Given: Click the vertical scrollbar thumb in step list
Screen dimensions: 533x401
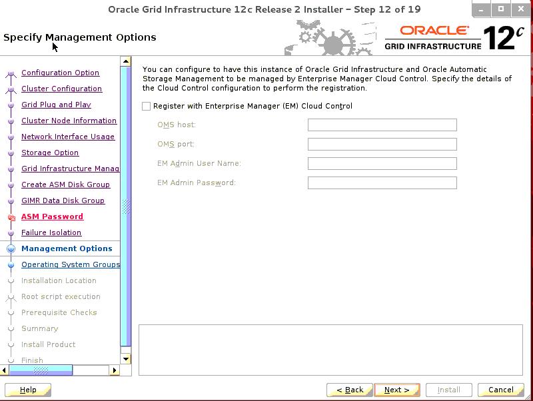Looking at the screenshot, I should (126, 206).
